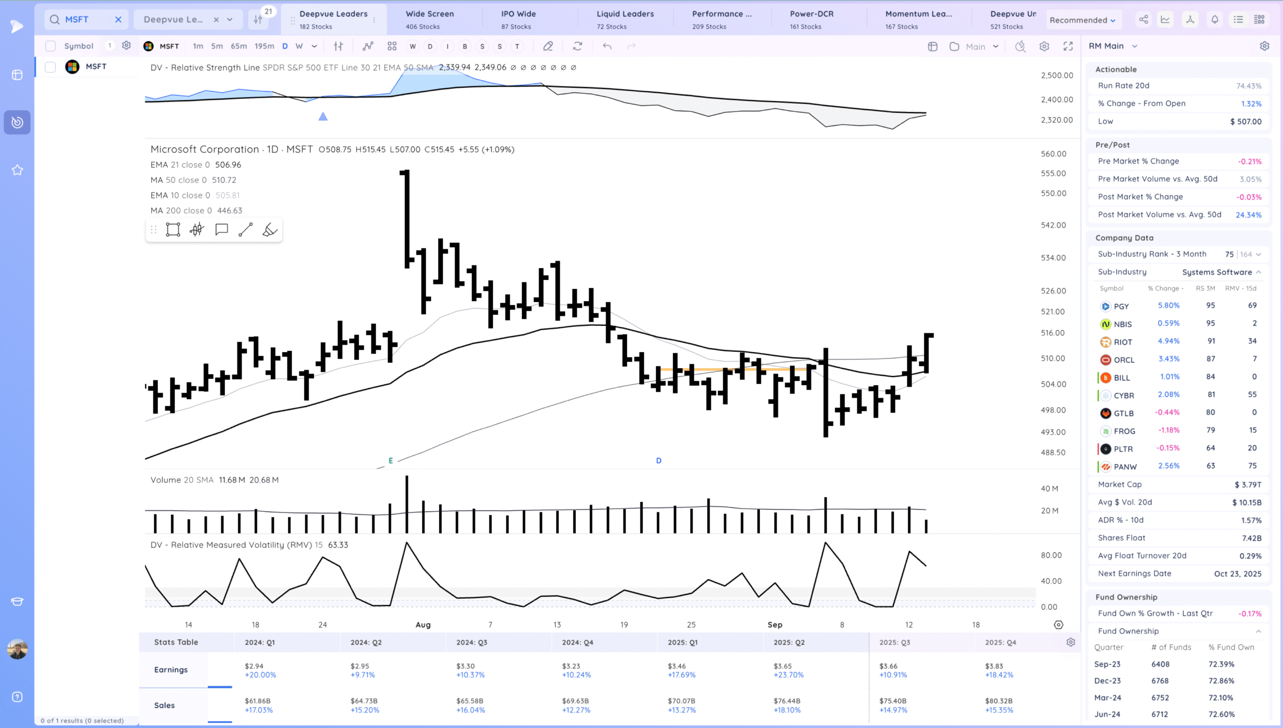Select the trend line drawing tool
The image size is (1283, 728).
[x=246, y=229]
